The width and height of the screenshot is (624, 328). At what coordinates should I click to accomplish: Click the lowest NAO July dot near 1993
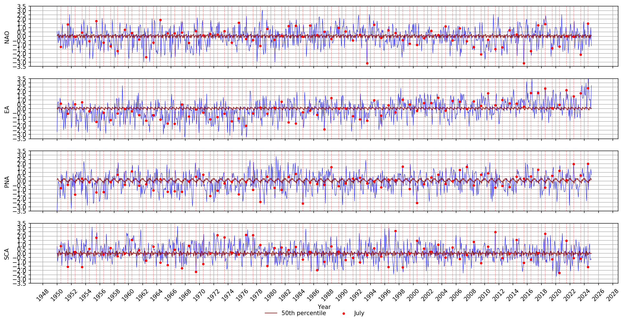367,63
